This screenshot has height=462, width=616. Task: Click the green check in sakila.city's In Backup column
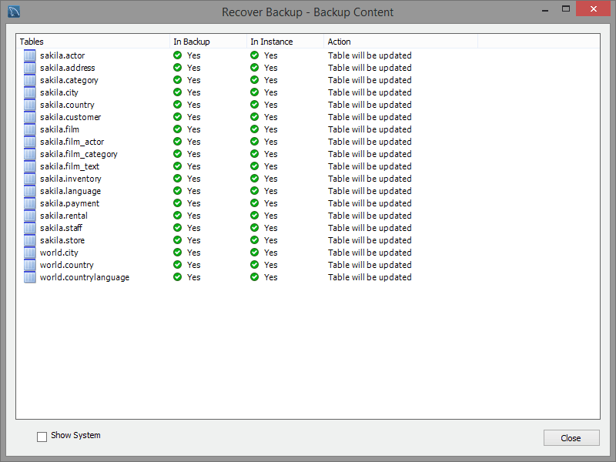click(178, 92)
